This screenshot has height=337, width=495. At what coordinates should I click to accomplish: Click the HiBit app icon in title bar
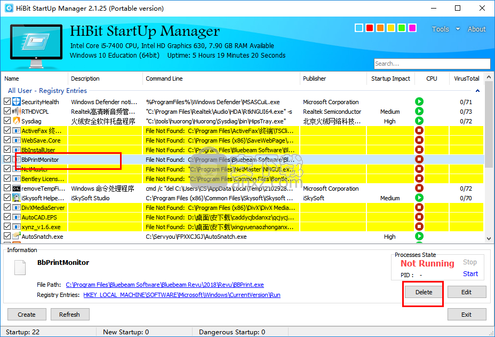(x=9, y=8)
